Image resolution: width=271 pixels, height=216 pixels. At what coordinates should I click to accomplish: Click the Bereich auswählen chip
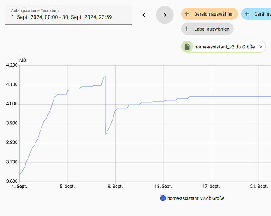point(210,14)
